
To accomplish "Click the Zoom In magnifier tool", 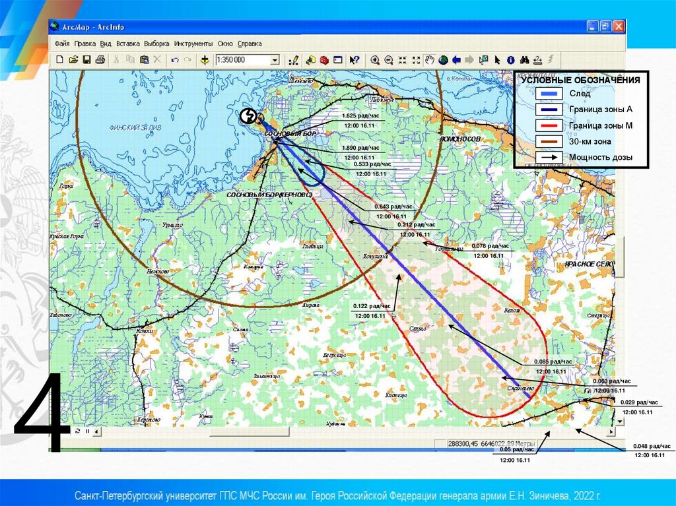I will [375, 60].
